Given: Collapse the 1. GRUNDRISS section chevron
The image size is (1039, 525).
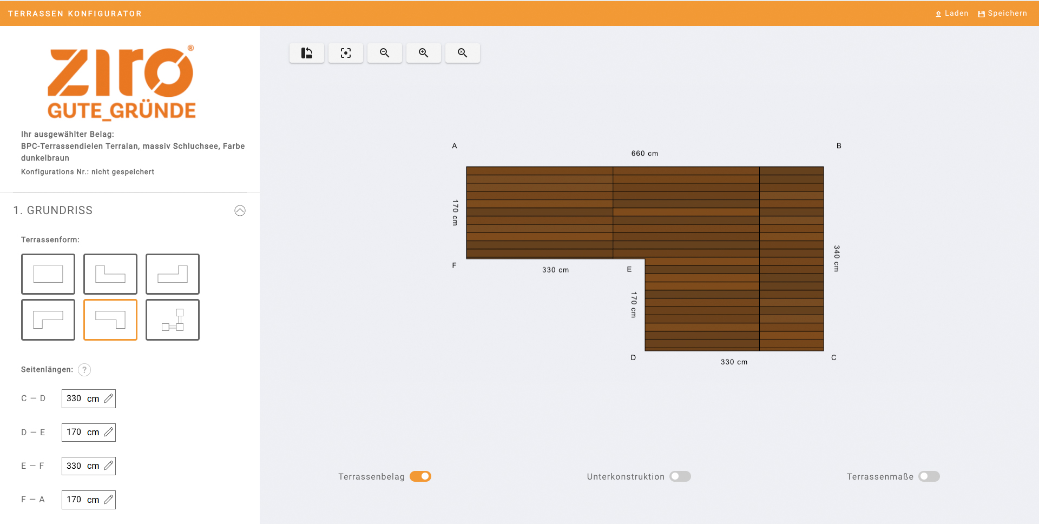Looking at the screenshot, I should [x=240, y=211].
